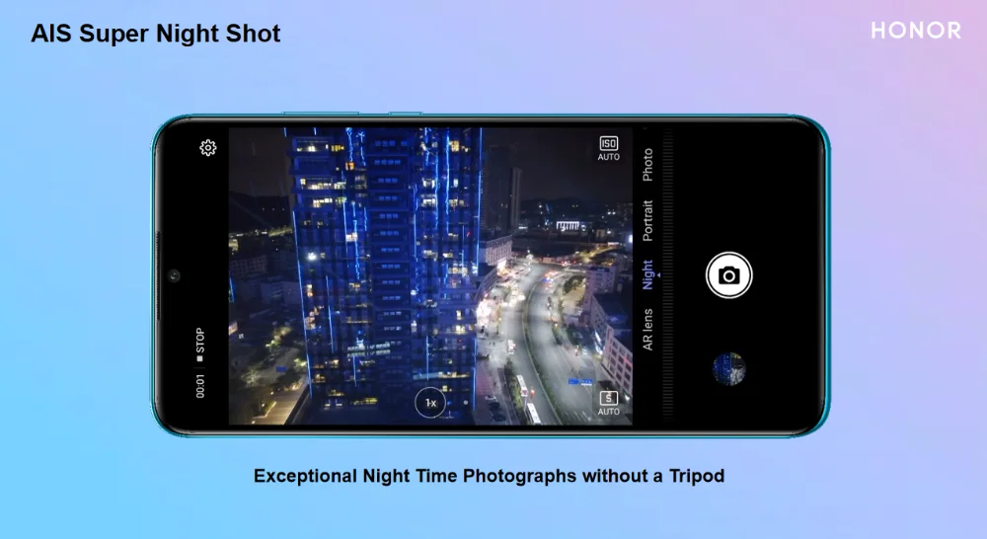Screen dimensions: 987x539
Task: Switch to AR lens mode
Action: [x=647, y=330]
